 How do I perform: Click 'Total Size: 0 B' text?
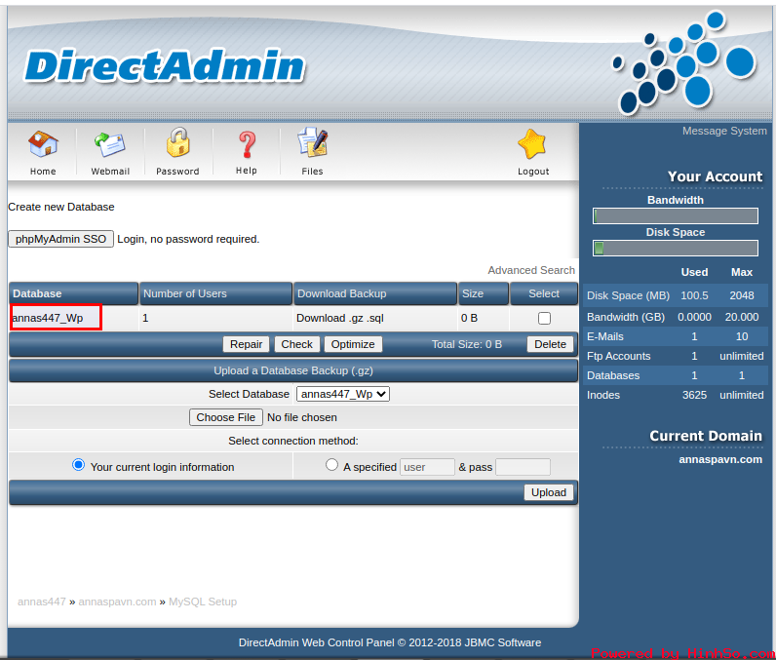pos(466,344)
